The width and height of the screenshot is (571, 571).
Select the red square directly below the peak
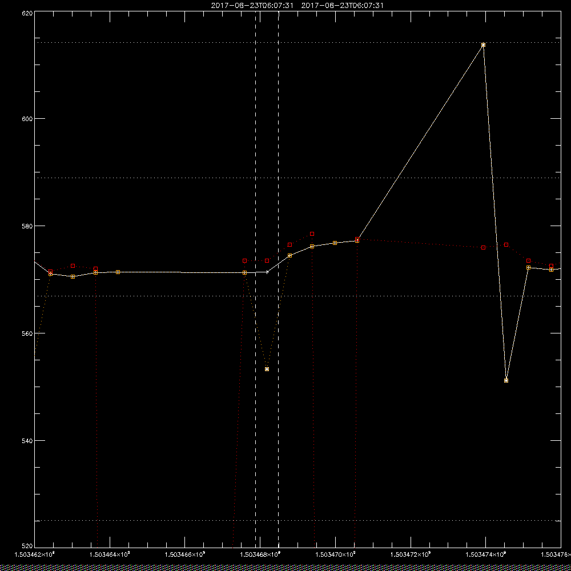[x=483, y=247]
